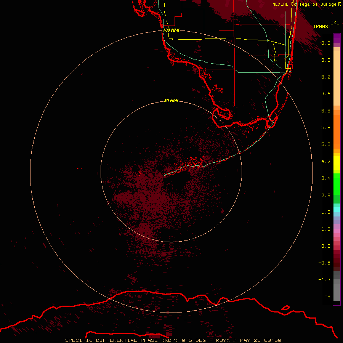Click the TH threshold label
The width and height of the screenshot is (343, 343).
coord(327,297)
